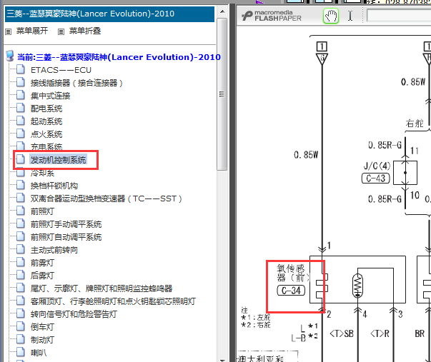The image size is (431, 362).
Task: Open the ETACS——ECU wiring page
Action: pos(61,70)
